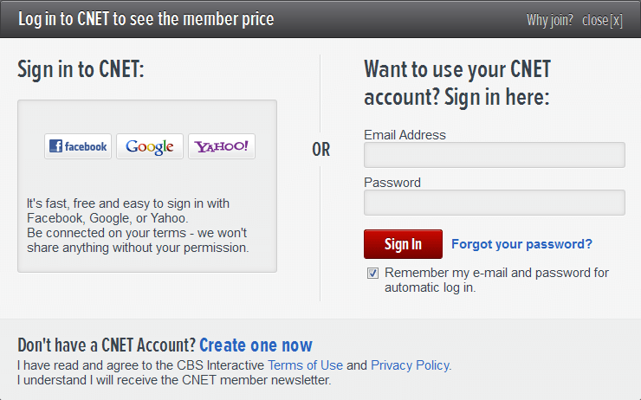Click the Email Address label text
Screen dimensions: 641x400
coord(405,135)
